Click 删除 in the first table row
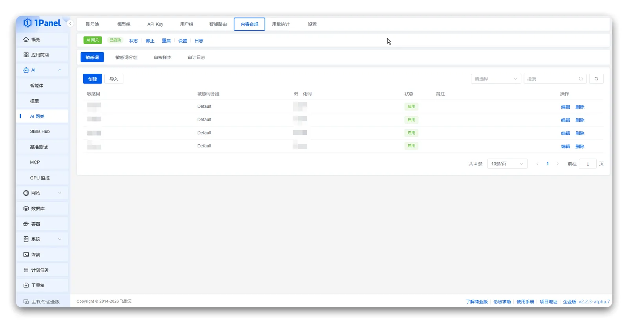The width and height of the screenshot is (628, 323). pos(580,107)
